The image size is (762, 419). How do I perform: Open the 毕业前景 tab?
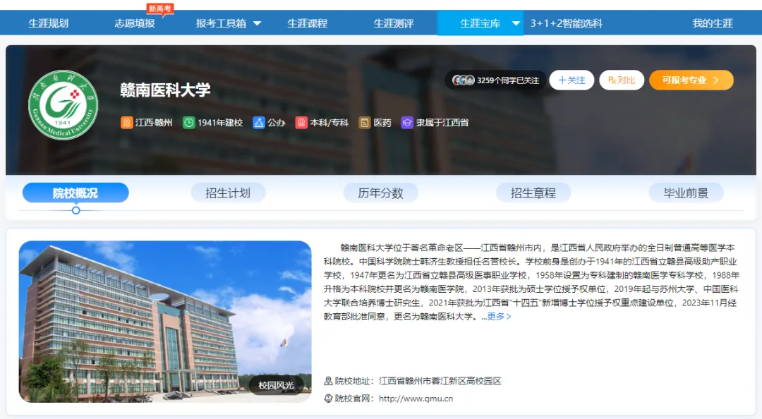pyautogui.click(x=686, y=193)
